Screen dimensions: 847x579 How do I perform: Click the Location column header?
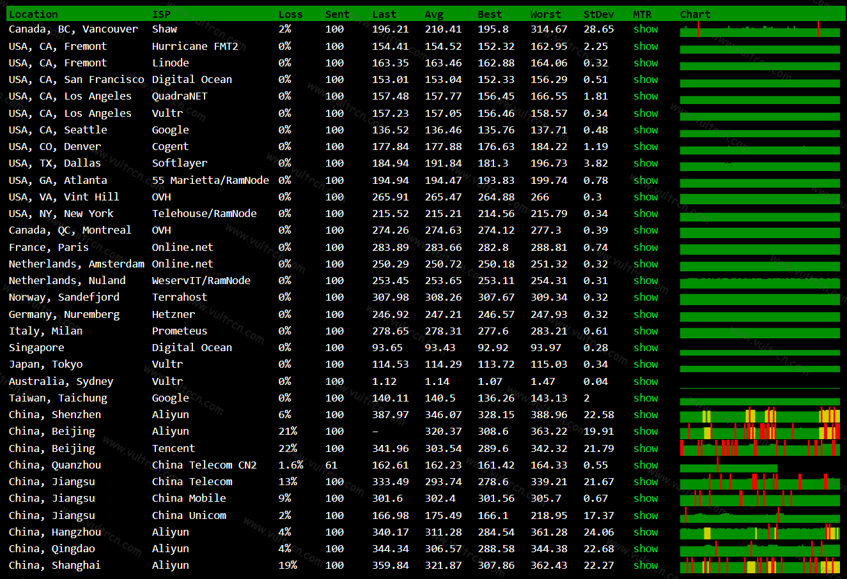point(33,14)
